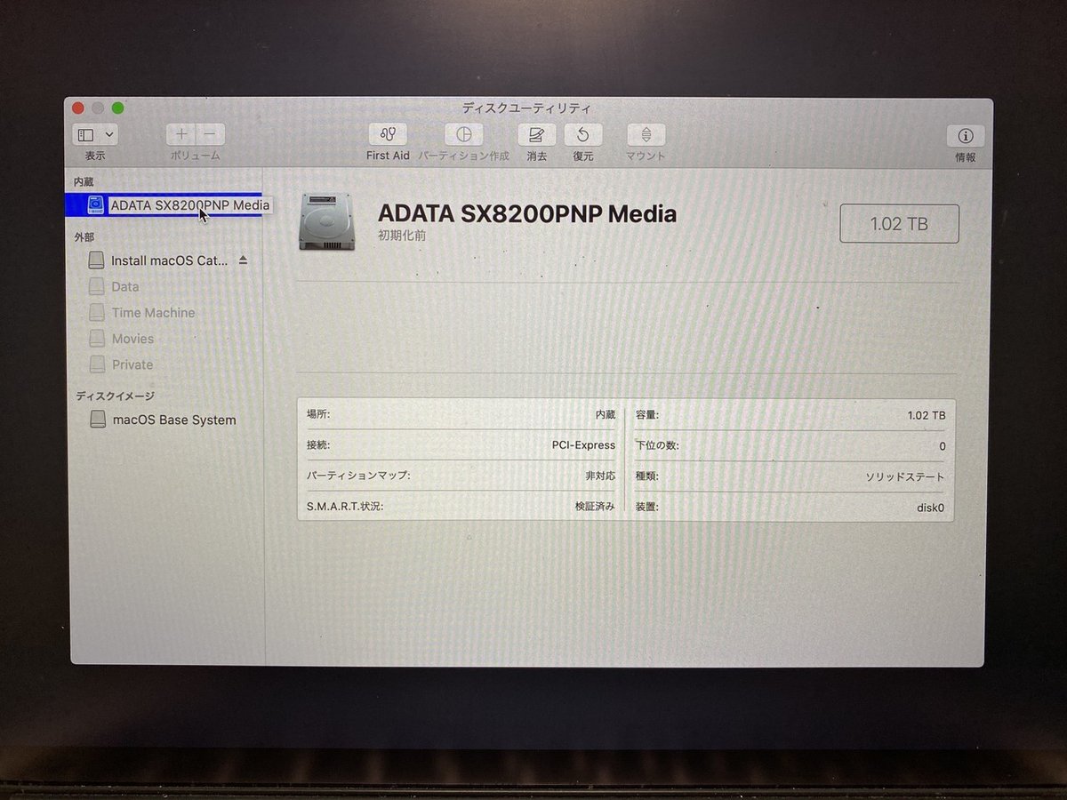Open the sidebar view options dropdown

(95, 135)
